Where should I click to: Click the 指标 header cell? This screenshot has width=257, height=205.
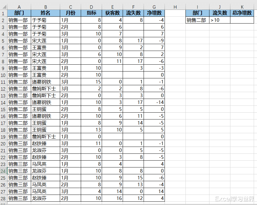(92, 13)
